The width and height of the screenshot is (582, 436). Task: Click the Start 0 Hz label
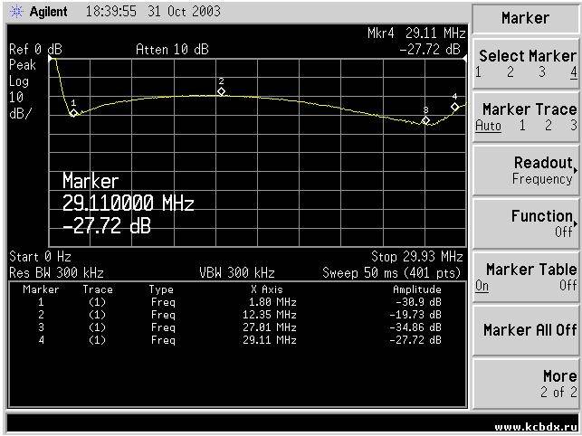click(x=40, y=256)
